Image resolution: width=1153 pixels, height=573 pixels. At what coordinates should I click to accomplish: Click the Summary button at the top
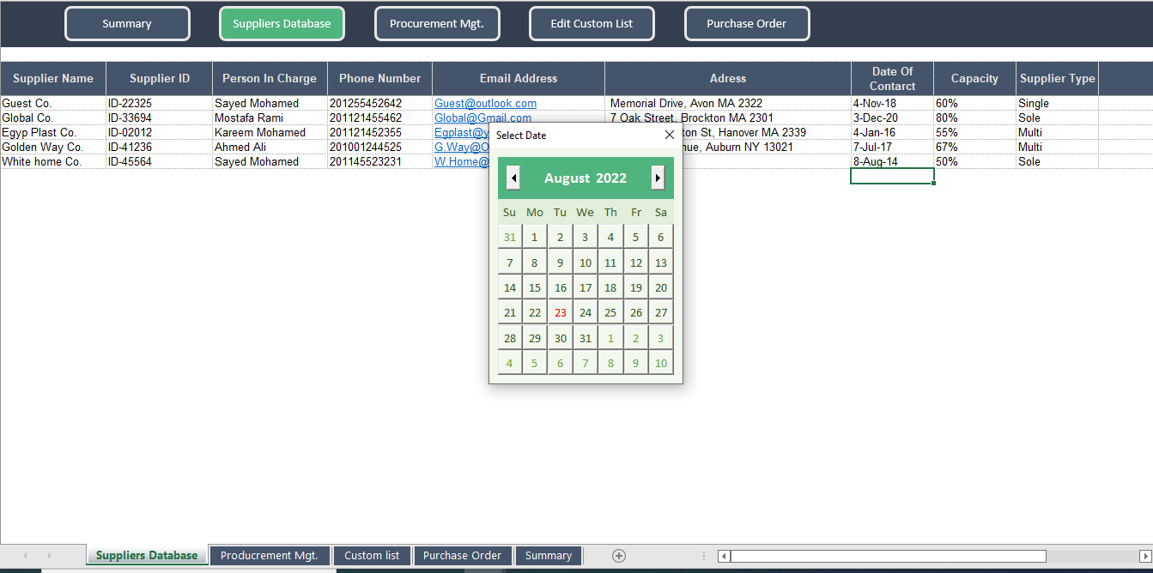click(x=127, y=24)
